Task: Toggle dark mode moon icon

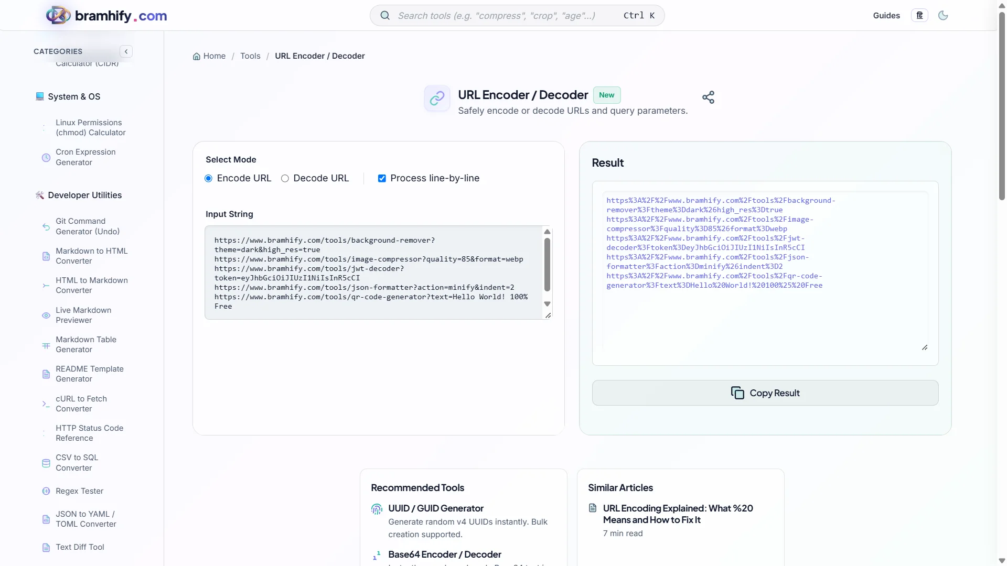Action: 943,16
